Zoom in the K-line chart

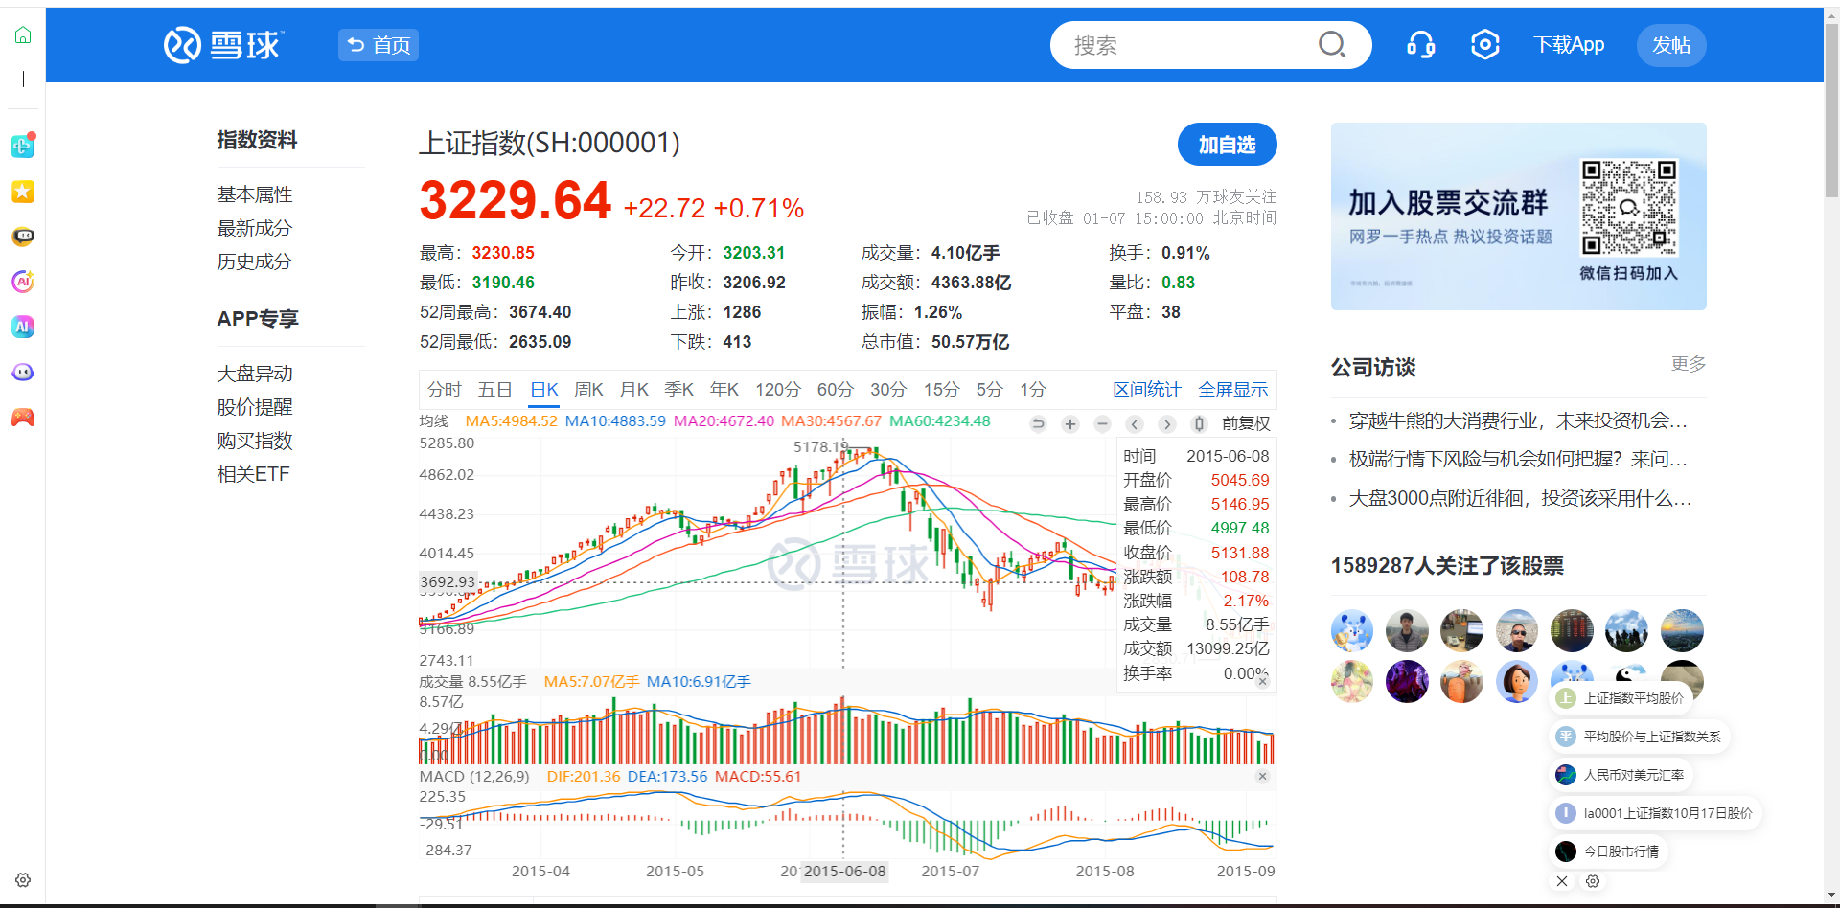[x=1070, y=424]
